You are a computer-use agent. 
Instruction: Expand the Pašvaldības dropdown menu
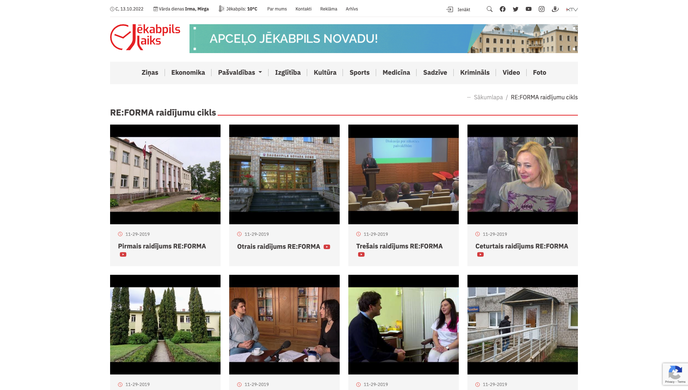(x=240, y=73)
